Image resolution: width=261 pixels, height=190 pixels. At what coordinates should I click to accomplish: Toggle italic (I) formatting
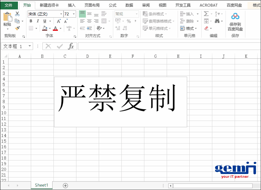[38, 21]
